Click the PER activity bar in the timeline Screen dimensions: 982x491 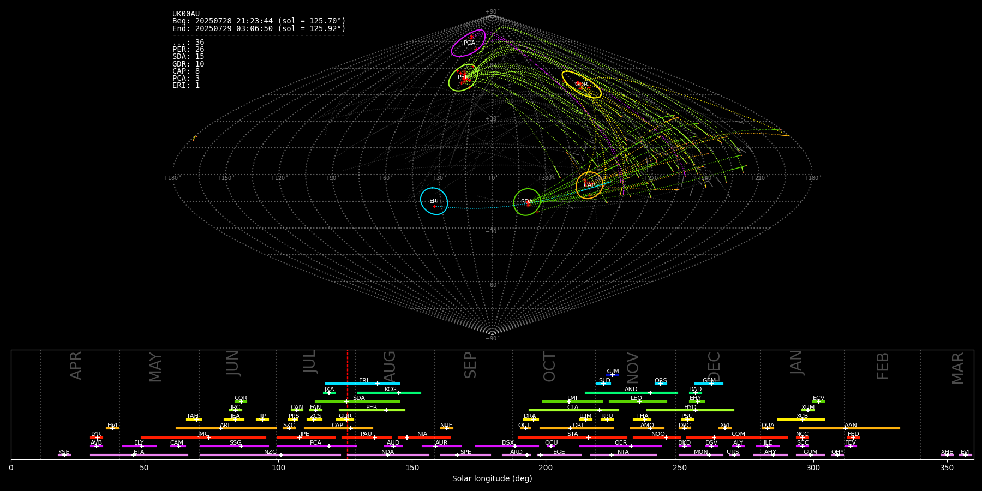coord(372,410)
